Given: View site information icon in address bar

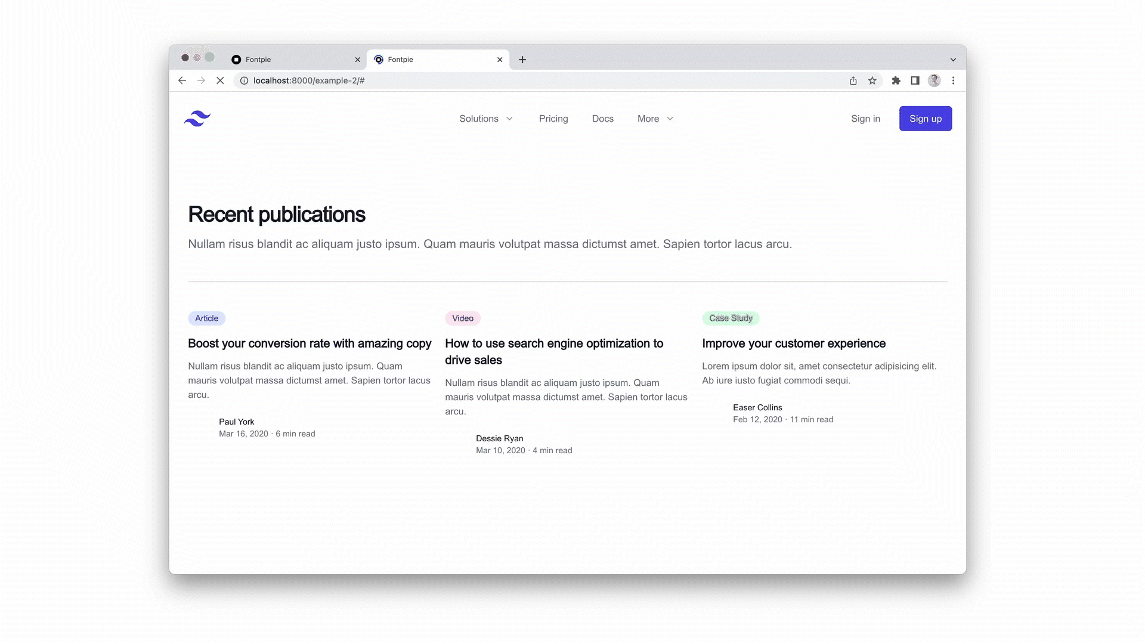Looking at the screenshot, I should click(244, 80).
